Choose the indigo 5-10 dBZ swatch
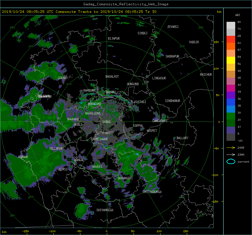 (231, 130)
